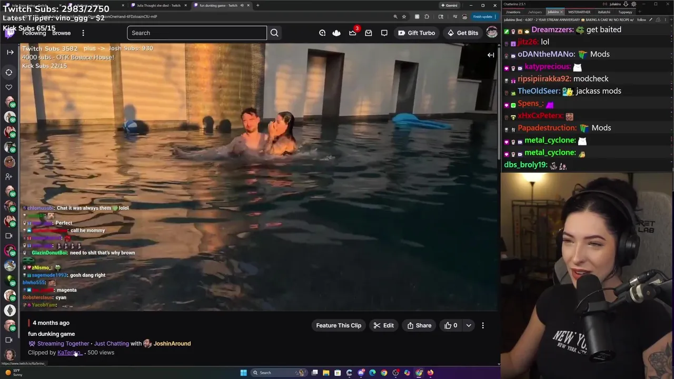The image size is (674, 379).
Task: Open the Just Chatting category link
Action: pos(111,343)
